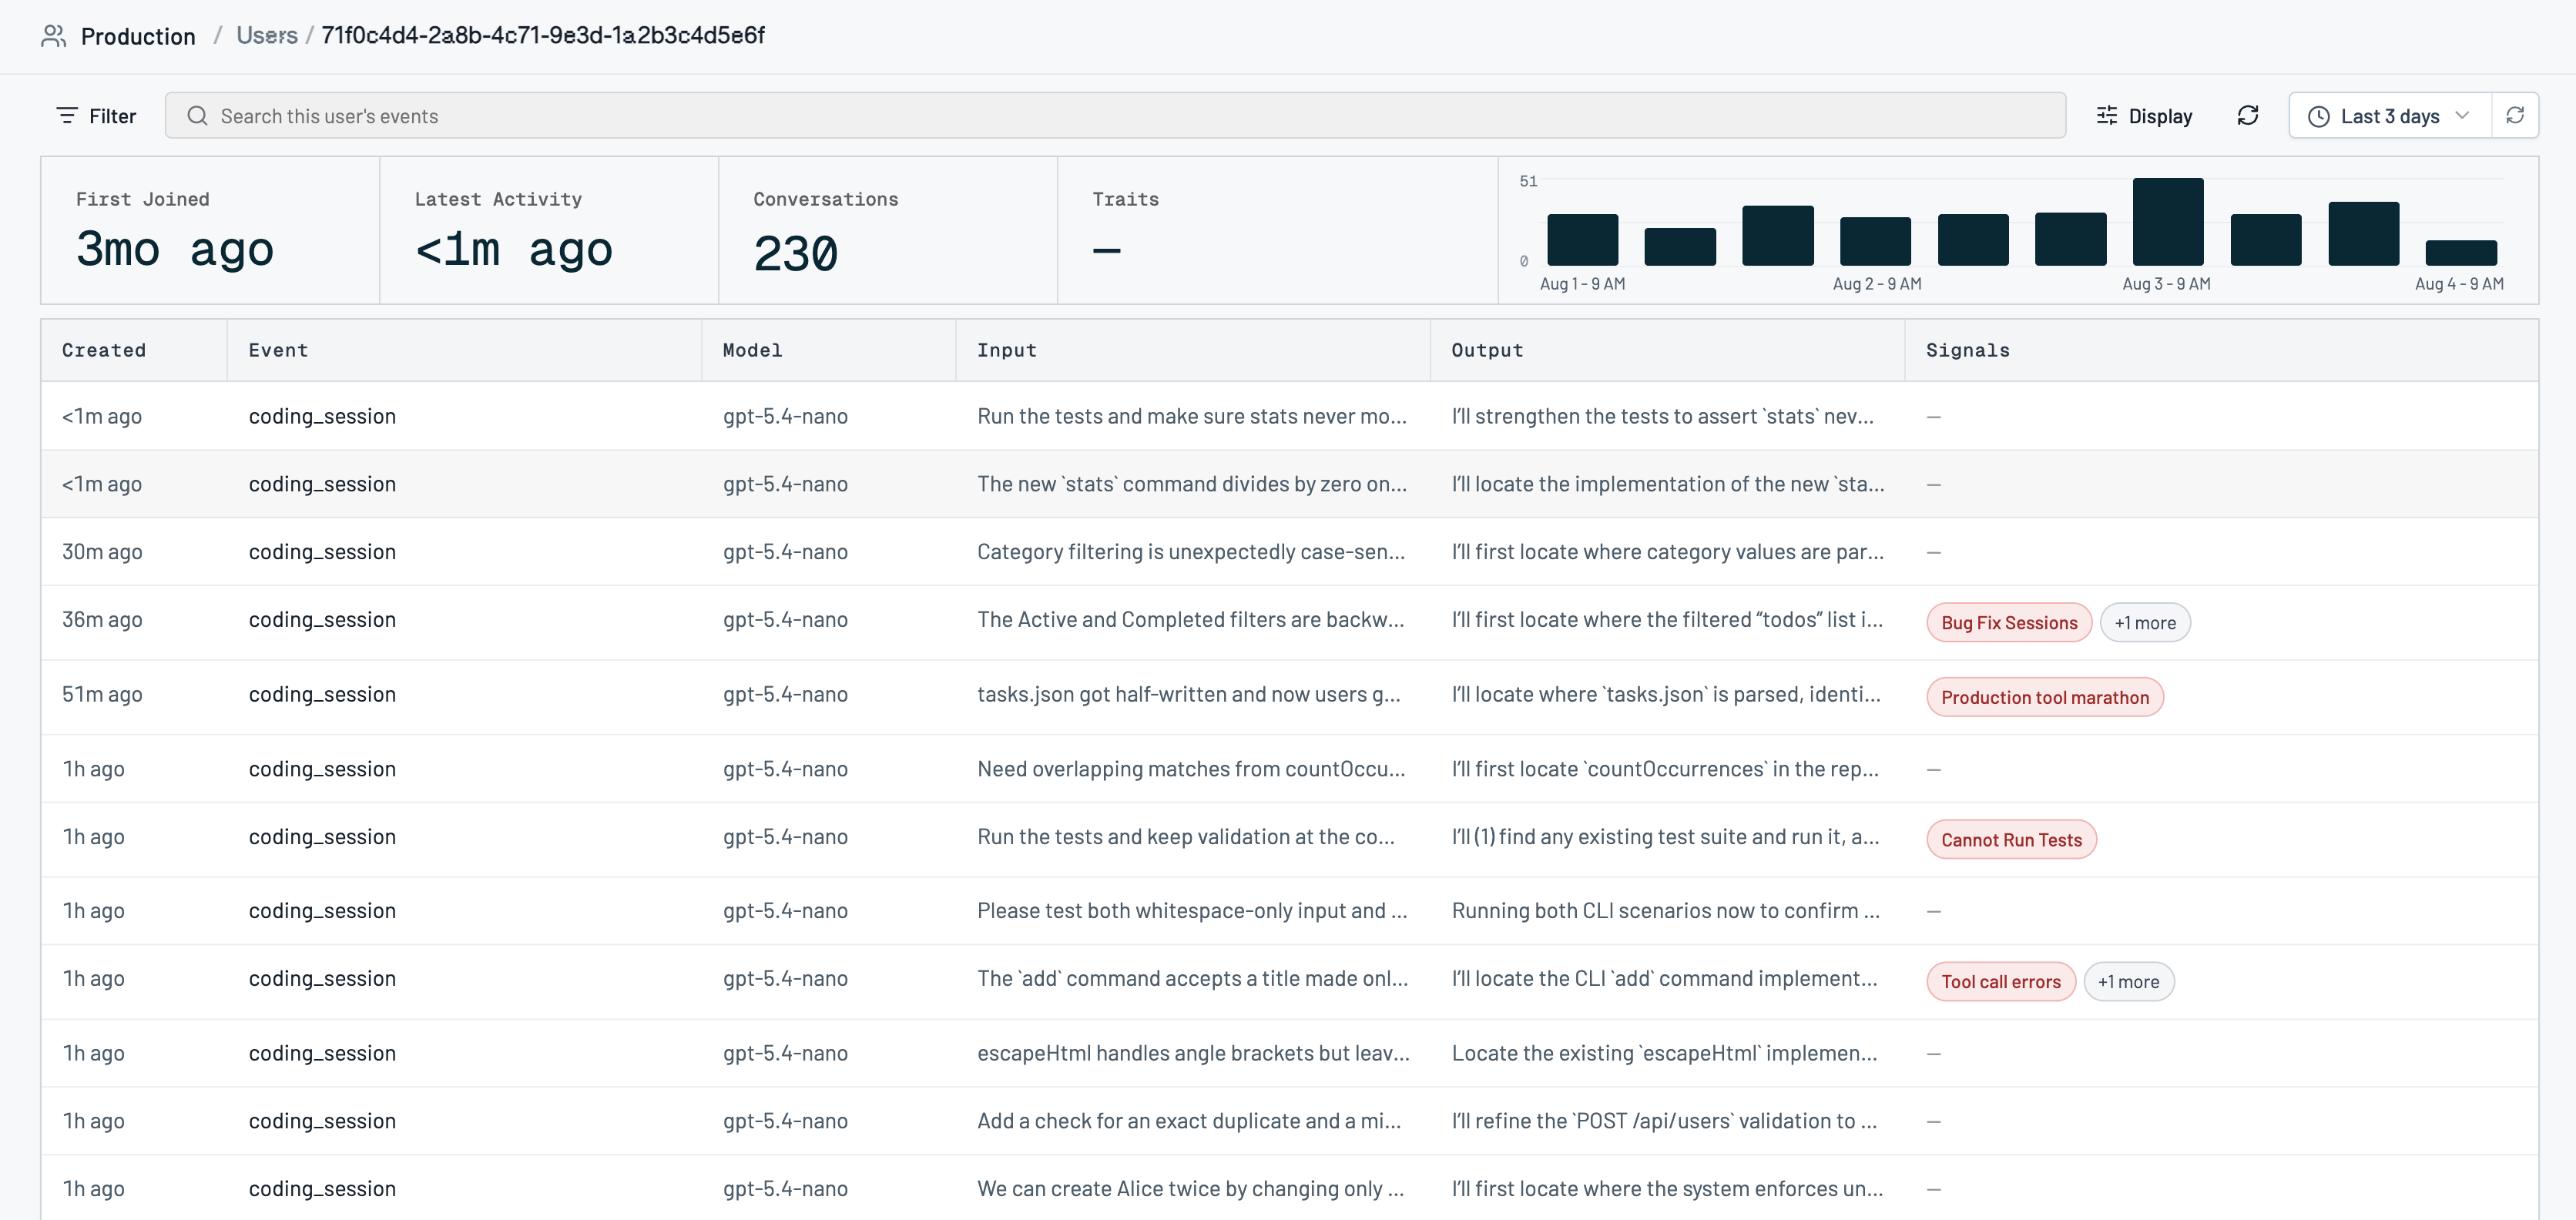The image size is (2576, 1220).
Task: Click the Bug Fix Sessions signal tag
Action: tap(2009, 623)
